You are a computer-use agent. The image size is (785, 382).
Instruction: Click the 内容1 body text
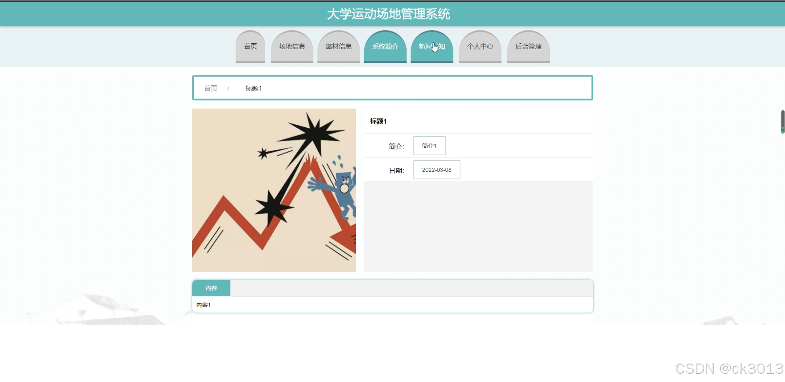pos(204,305)
